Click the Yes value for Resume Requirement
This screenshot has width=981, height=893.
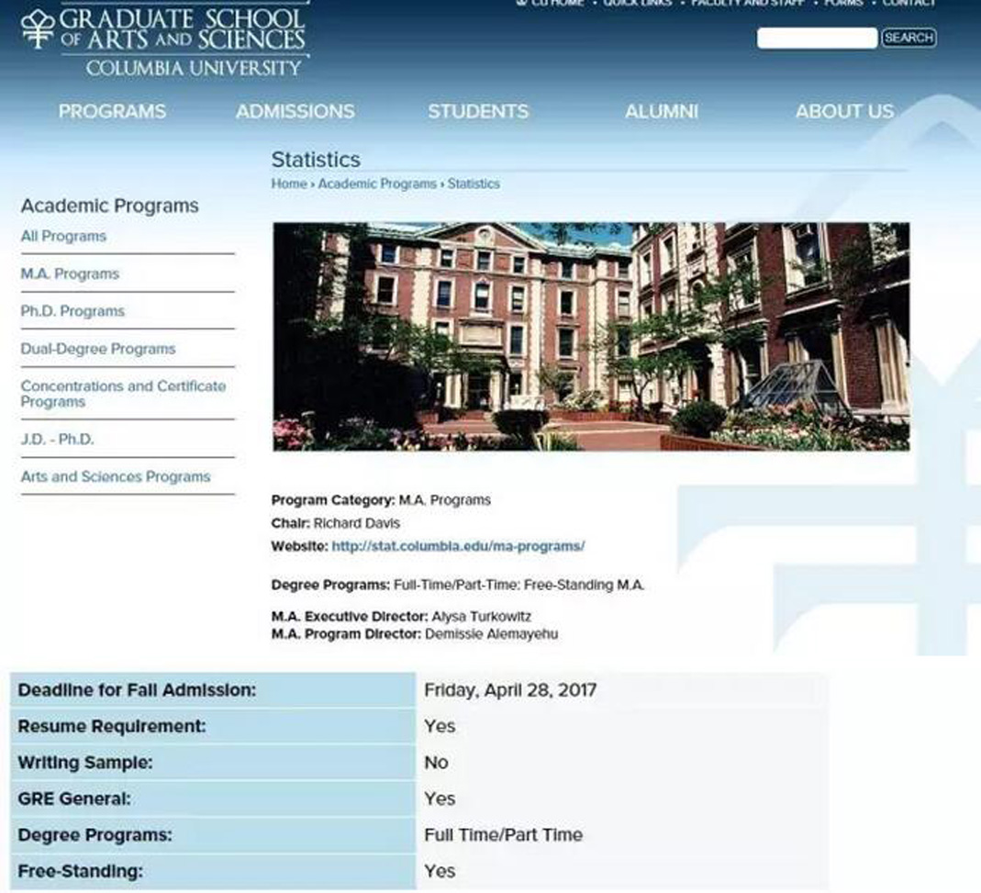[x=440, y=727]
